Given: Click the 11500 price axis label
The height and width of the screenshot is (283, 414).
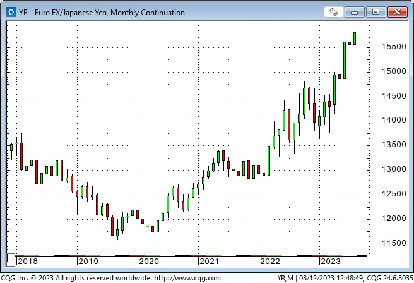Looking at the screenshot, I should tap(394, 243).
